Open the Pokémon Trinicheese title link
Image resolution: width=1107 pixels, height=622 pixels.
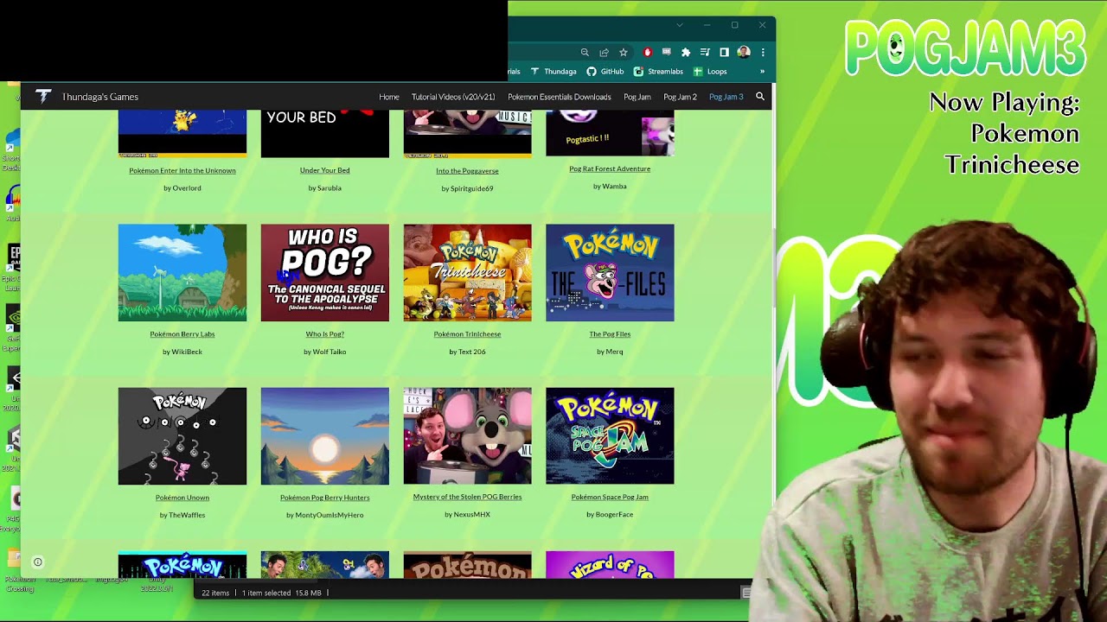(x=467, y=334)
